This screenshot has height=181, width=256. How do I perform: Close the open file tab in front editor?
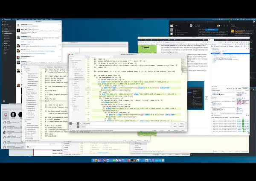pyautogui.click(x=111, y=57)
